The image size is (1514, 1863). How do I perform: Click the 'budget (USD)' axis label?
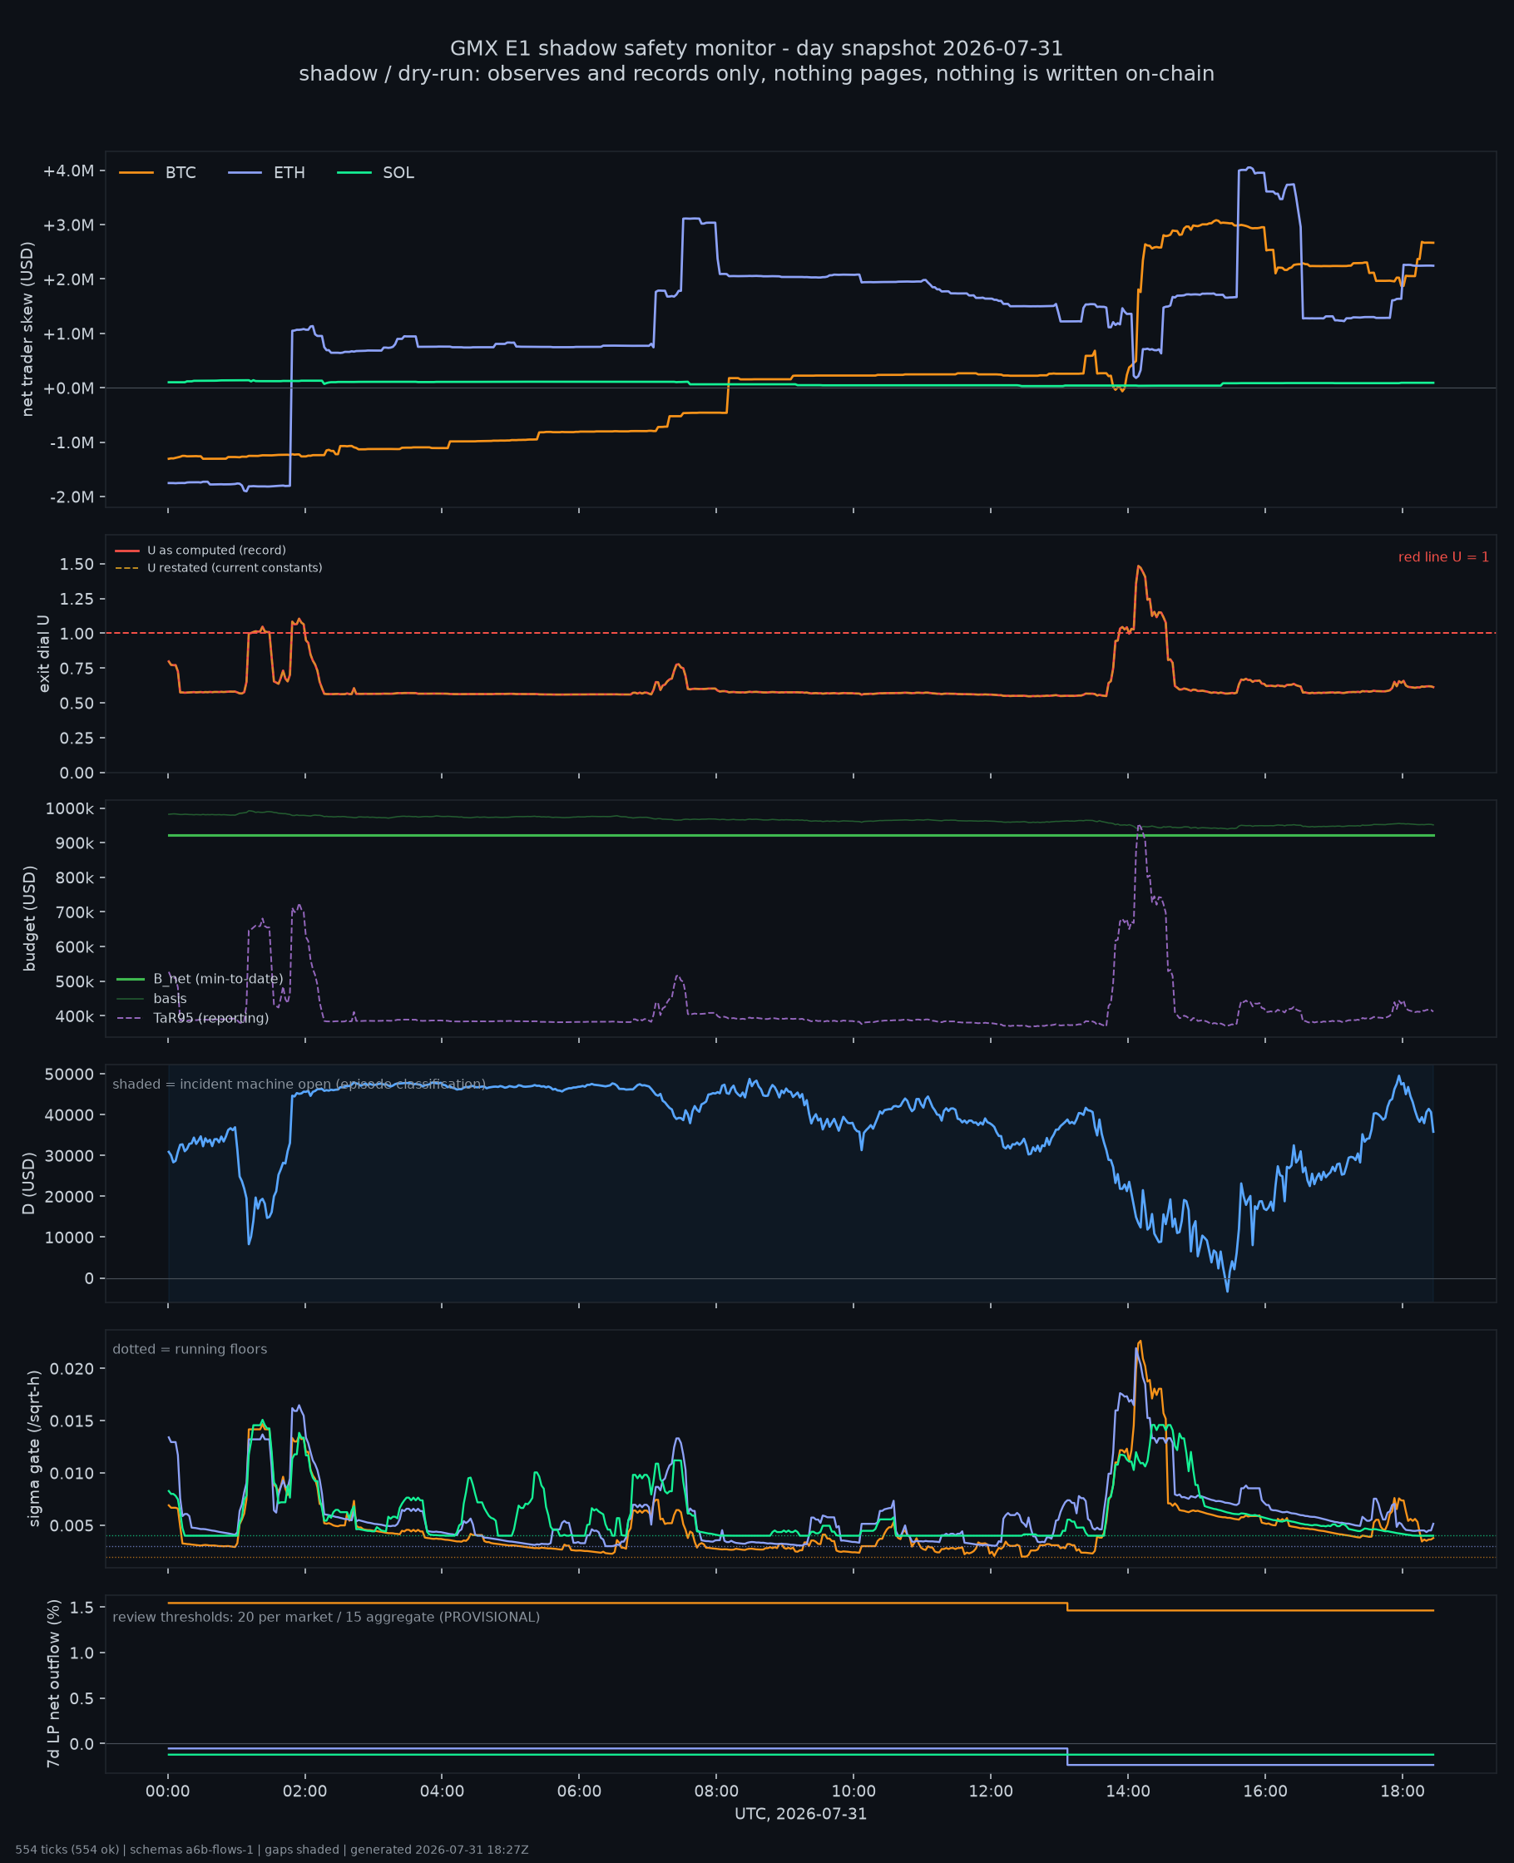(x=30, y=918)
